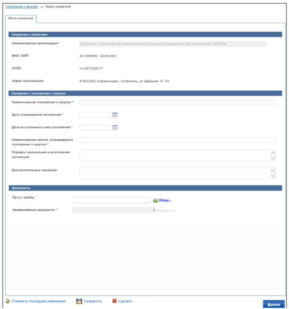Click the green folder Обзор icon
The image size is (289, 309).
156,200
